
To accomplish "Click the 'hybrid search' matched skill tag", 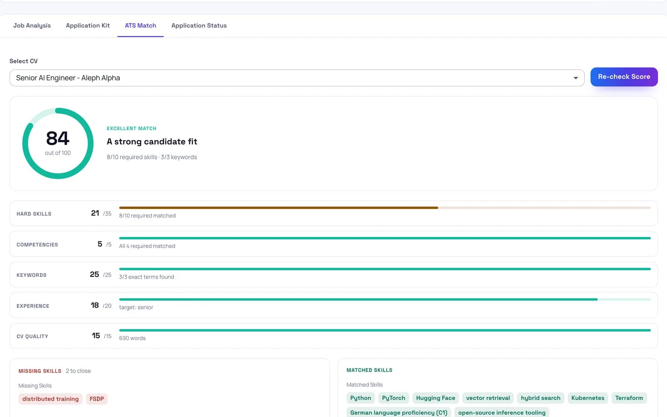I will click(541, 398).
